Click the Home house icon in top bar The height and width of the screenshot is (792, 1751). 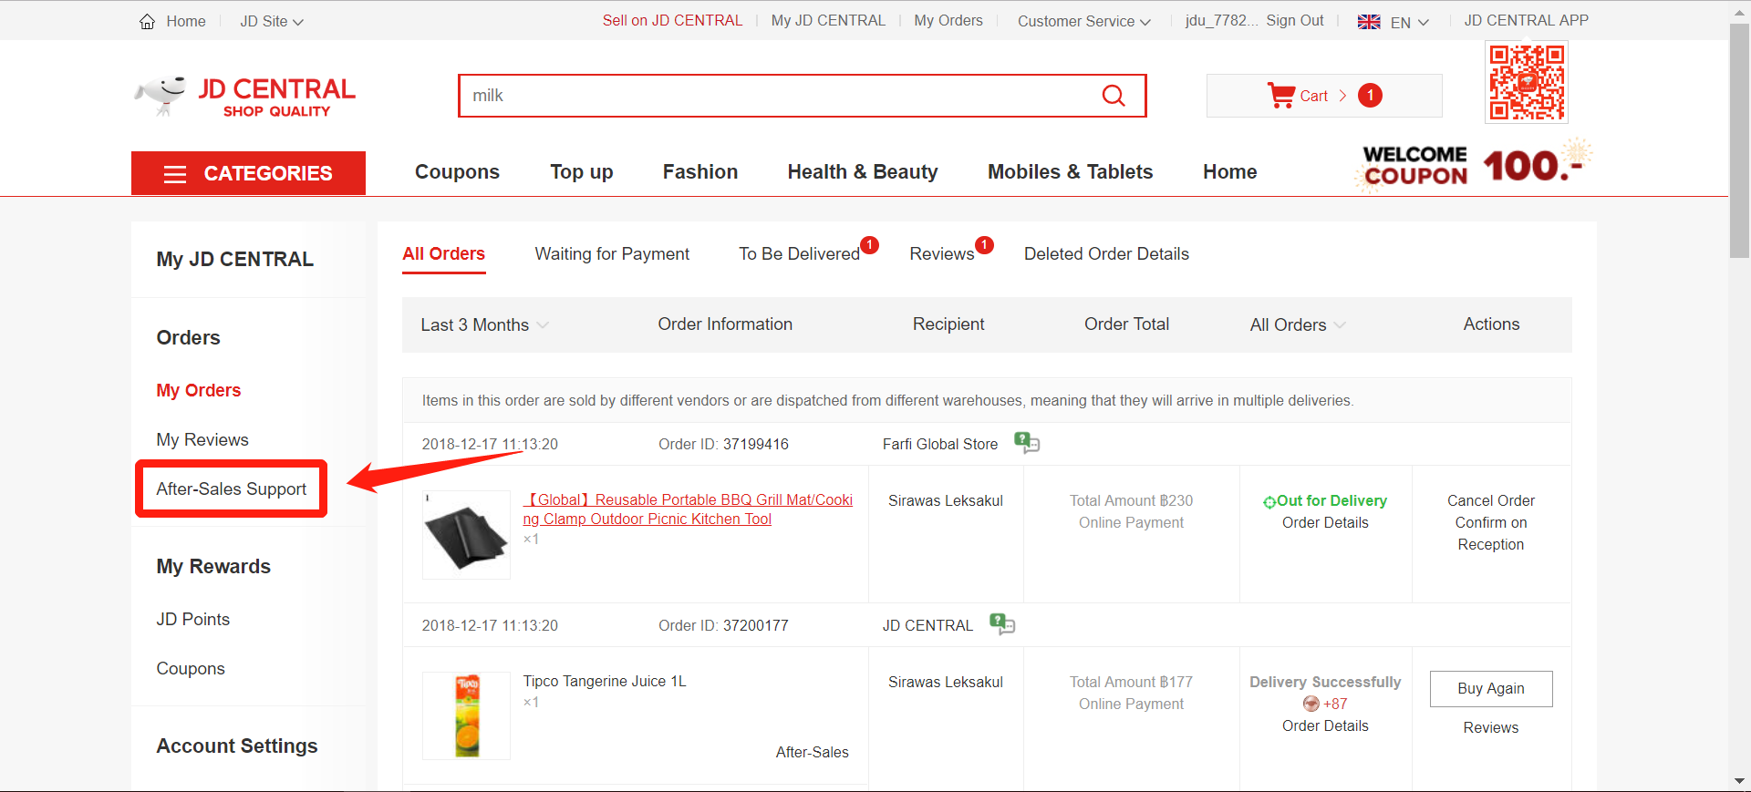coord(147,21)
